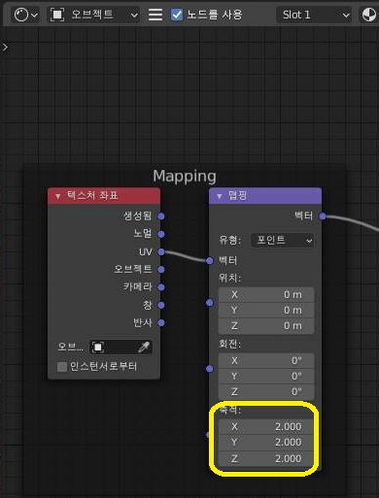Click the 생성됨 output socket
379x498 pixels.
[161, 216]
